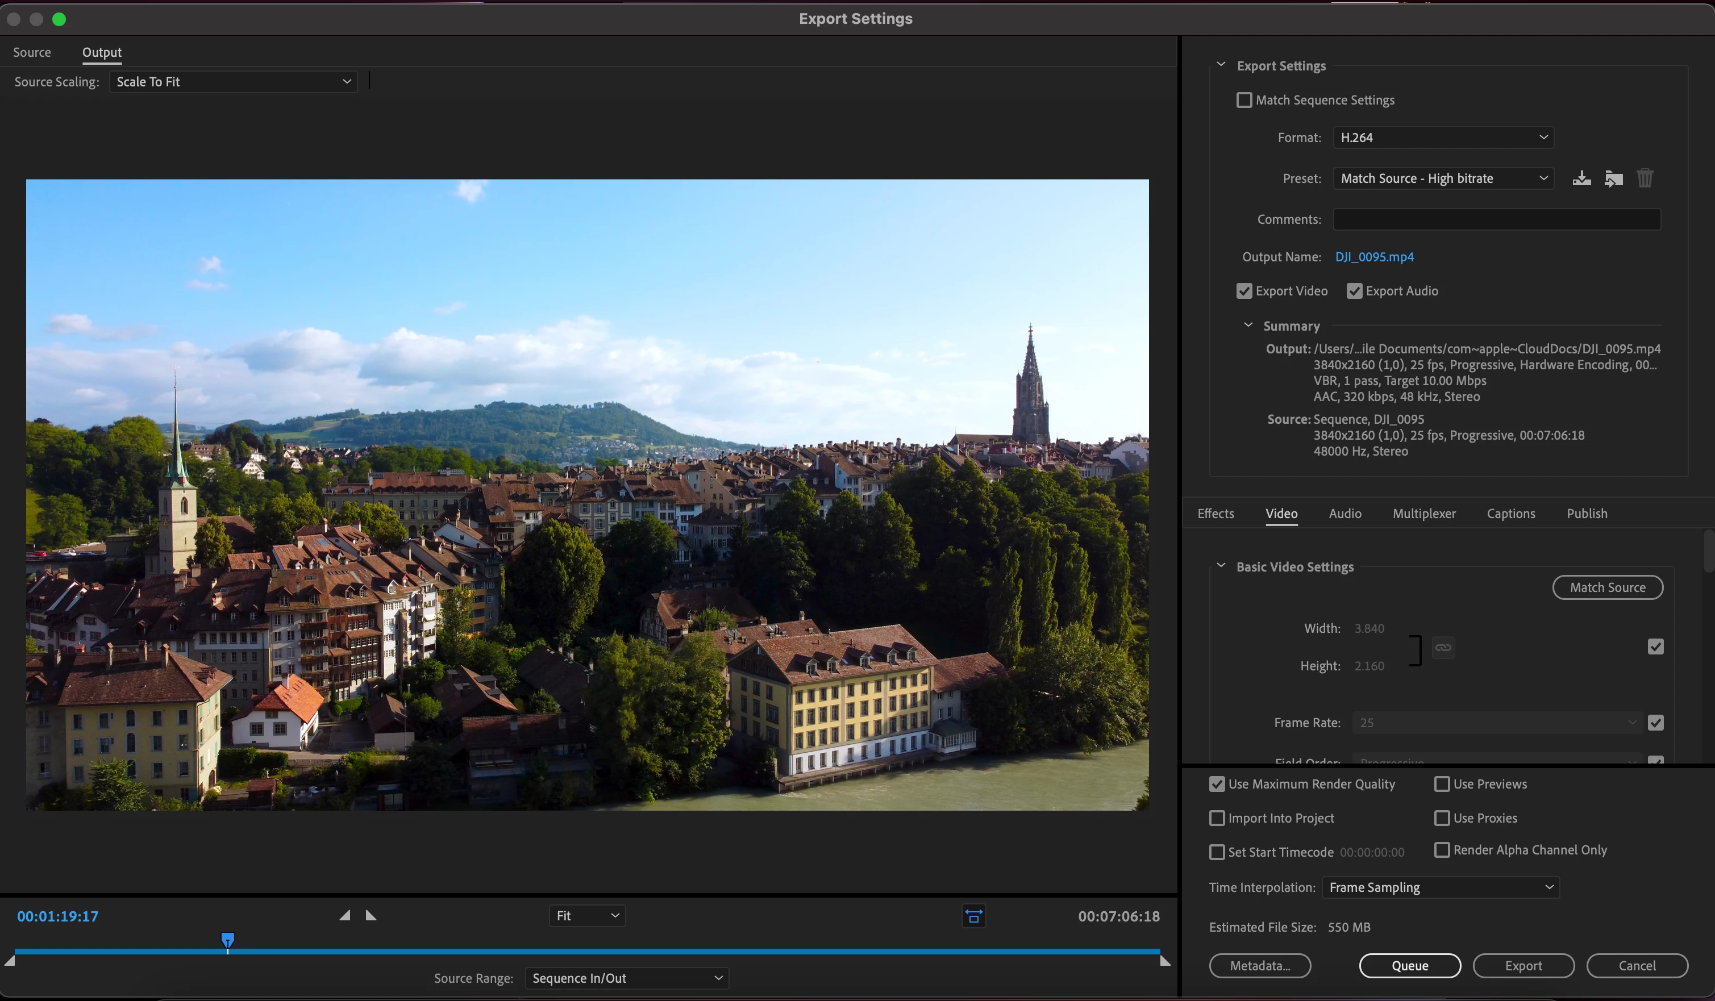Click the width-height link constraint icon
1715x1001 pixels.
pyautogui.click(x=1443, y=647)
